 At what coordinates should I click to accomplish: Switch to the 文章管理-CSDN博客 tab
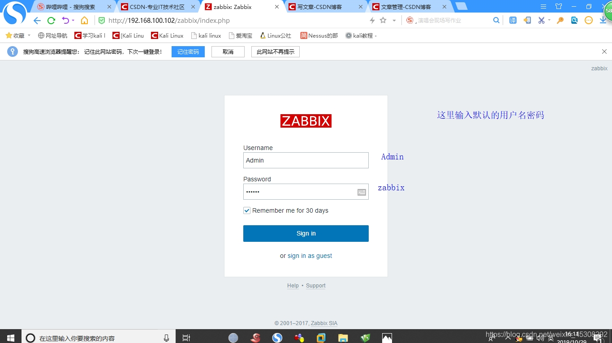[409, 7]
